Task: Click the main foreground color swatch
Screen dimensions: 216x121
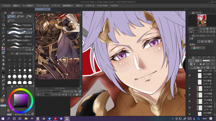Action: coord(2,101)
